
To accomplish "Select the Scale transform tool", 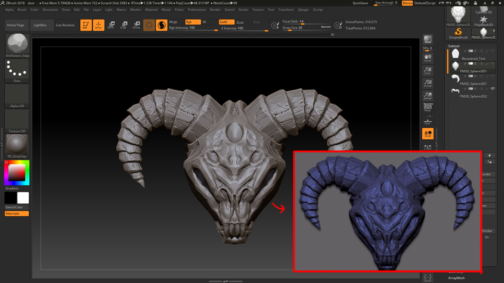I will click(123, 25).
